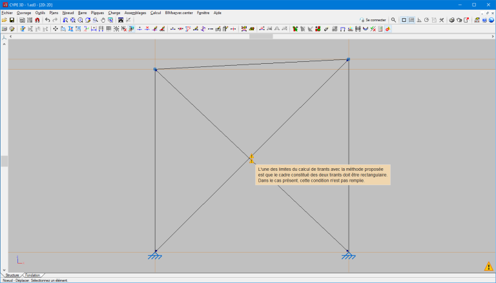
Task: Click the orange warning triangle at bottom right
Action: click(488, 266)
